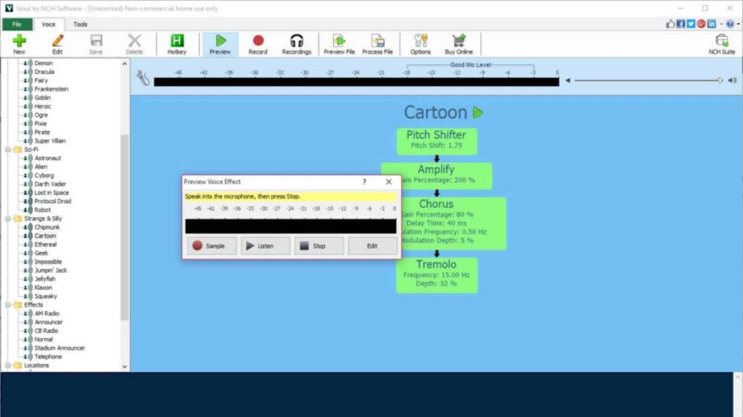
Task: Collapse the Effects folder in tree
Action: (8, 305)
